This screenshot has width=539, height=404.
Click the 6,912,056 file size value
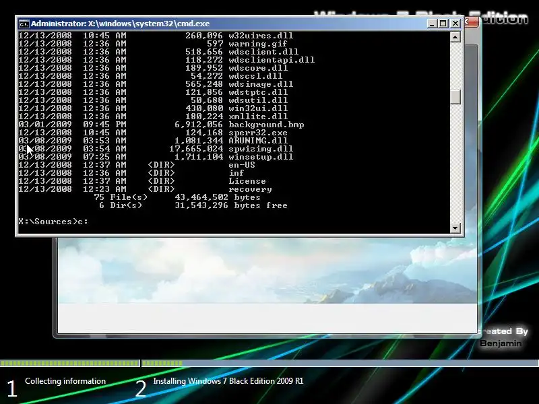coord(199,125)
